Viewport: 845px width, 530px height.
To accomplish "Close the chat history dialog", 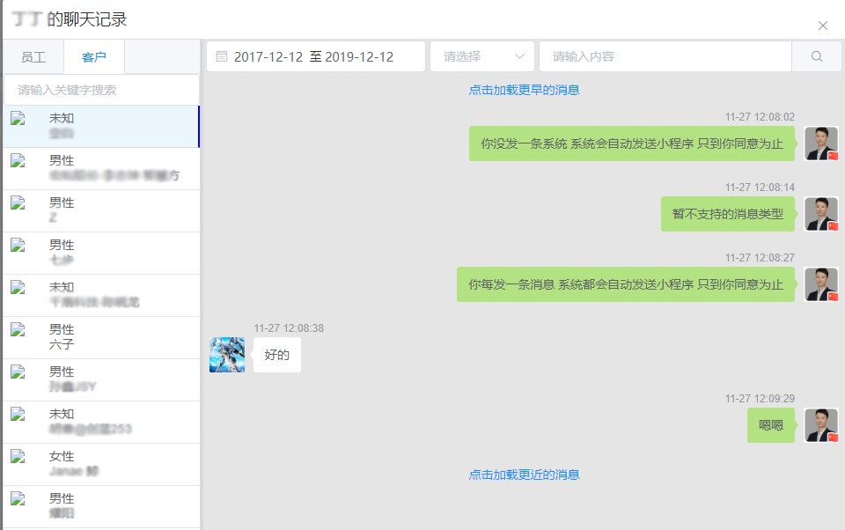I will point(823,26).
